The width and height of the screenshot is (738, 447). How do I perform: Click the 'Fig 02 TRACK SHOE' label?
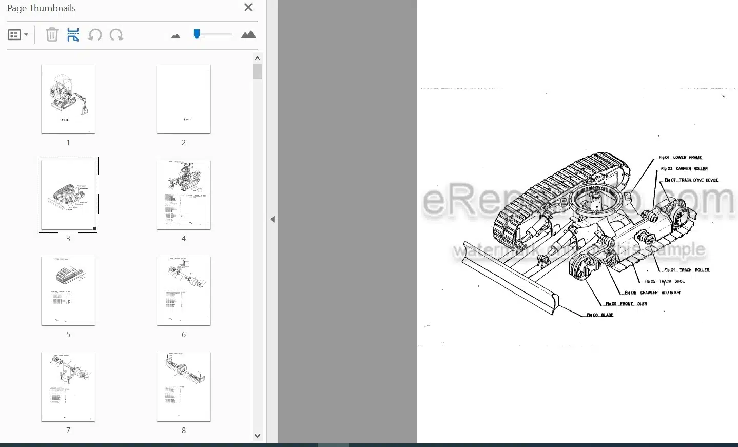(x=664, y=281)
